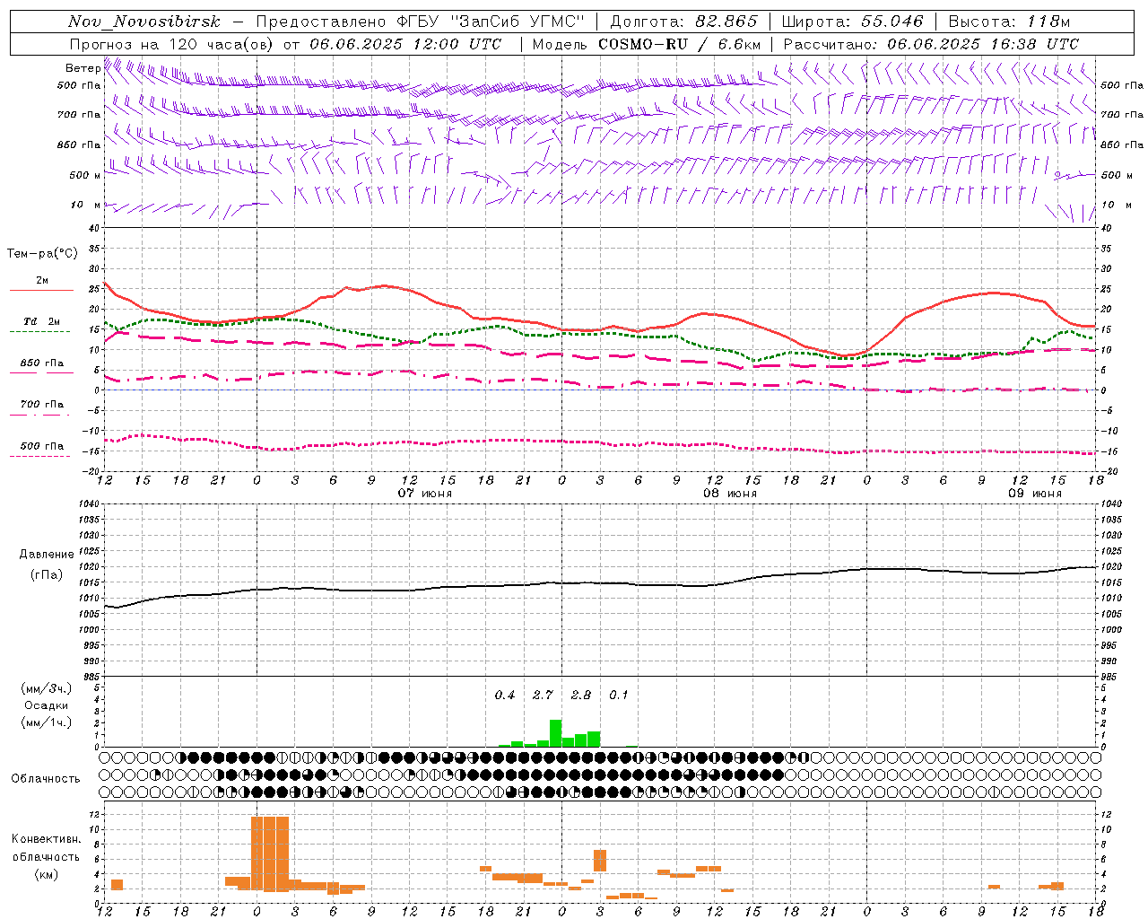
Task: Click the '09 июня' date label
Action: coord(1035,494)
